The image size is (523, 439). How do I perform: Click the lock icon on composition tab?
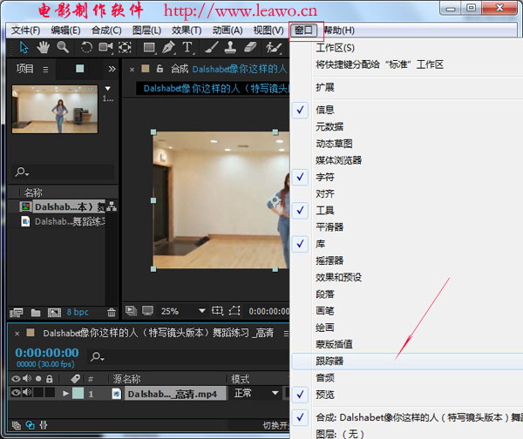coord(160,69)
